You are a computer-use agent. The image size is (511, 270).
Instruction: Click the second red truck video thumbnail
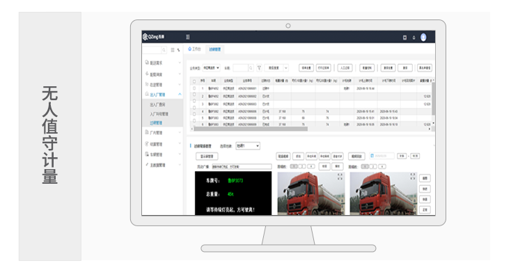pos(383,193)
